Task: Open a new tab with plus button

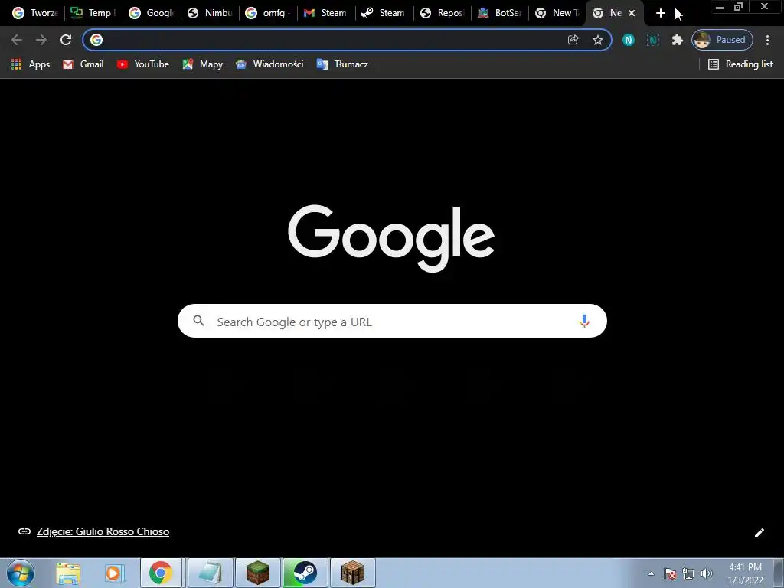Action: tap(661, 13)
